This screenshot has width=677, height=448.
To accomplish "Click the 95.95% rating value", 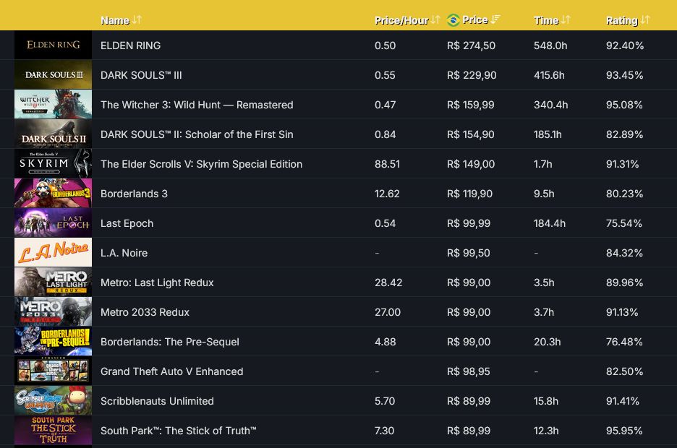I will pyautogui.click(x=624, y=431).
